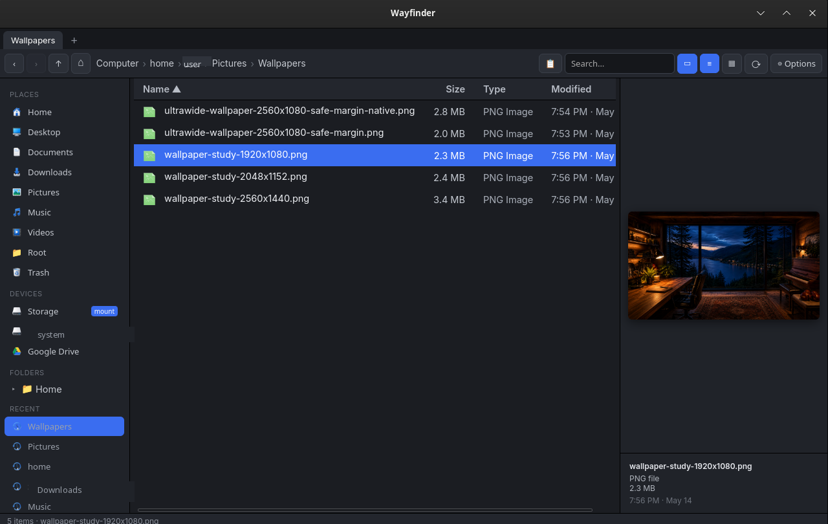Select wallpaper-study-2048x1152.png file

(375, 177)
